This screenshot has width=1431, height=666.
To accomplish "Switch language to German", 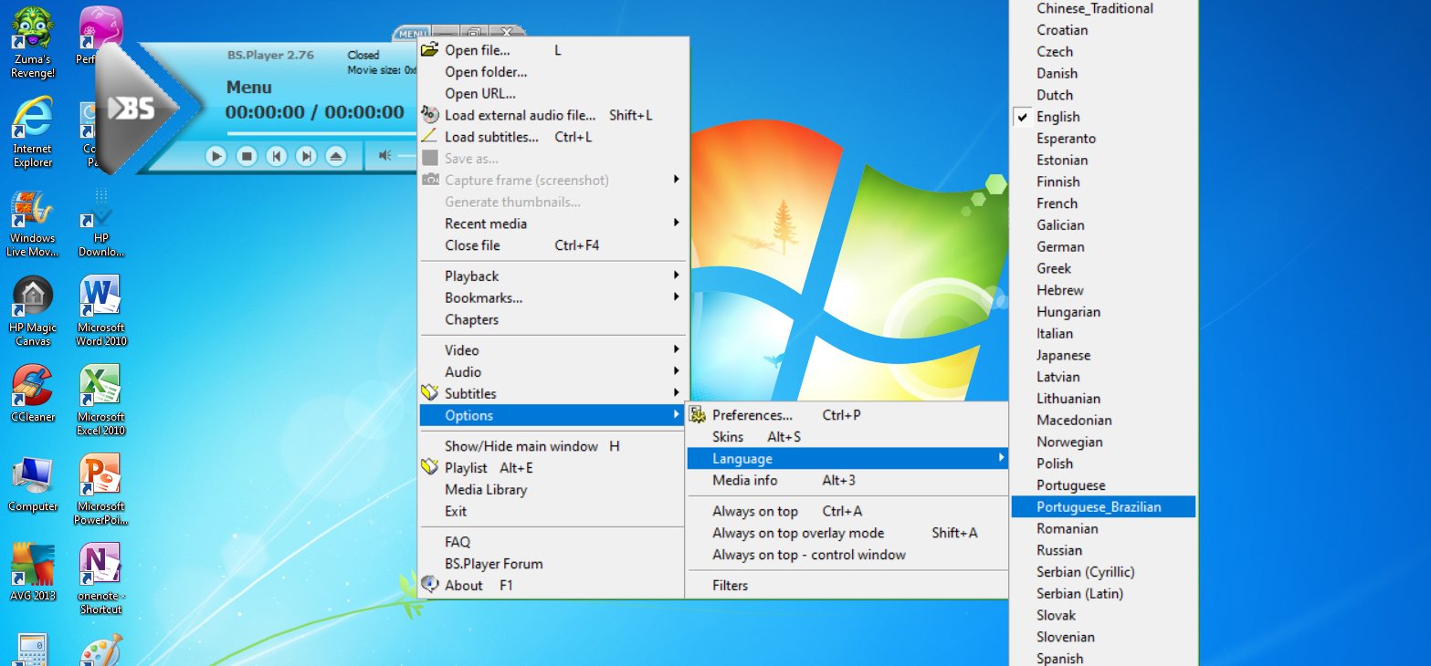I will click(x=1103, y=246).
